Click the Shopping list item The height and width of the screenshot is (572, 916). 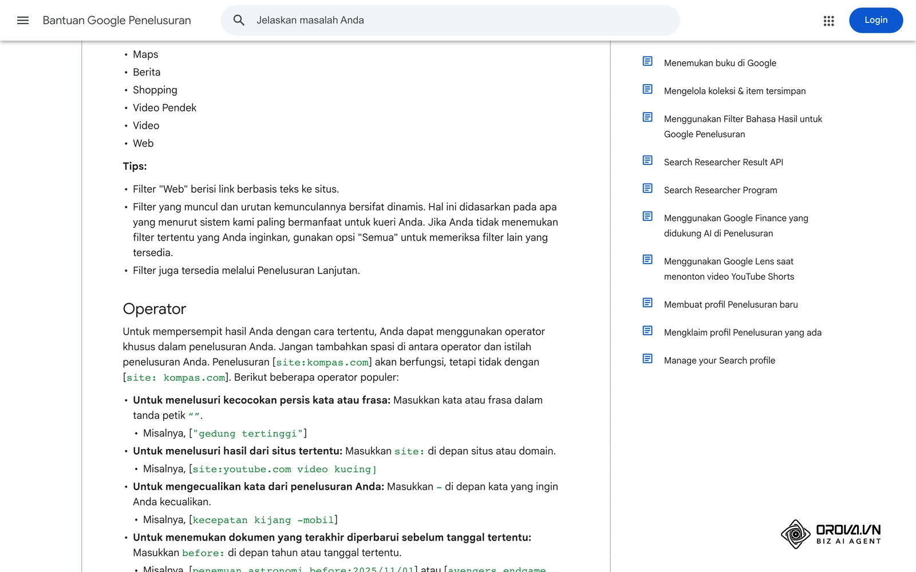point(155,90)
